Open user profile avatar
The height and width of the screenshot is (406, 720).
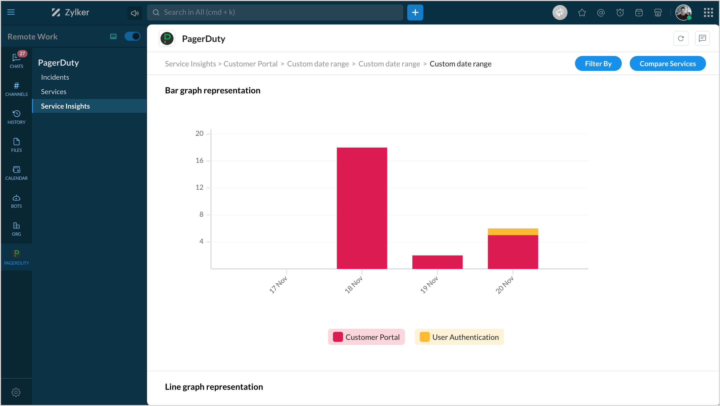[x=683, y=12]
